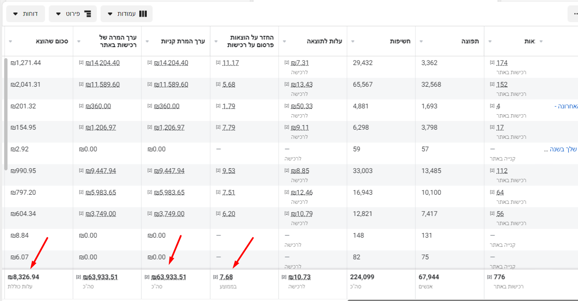Click ROAS value 6.20
Screen dimensions: 578x301
[229, 213]
